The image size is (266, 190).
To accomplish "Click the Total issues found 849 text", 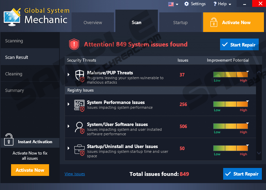I will [x=159, y=174].
